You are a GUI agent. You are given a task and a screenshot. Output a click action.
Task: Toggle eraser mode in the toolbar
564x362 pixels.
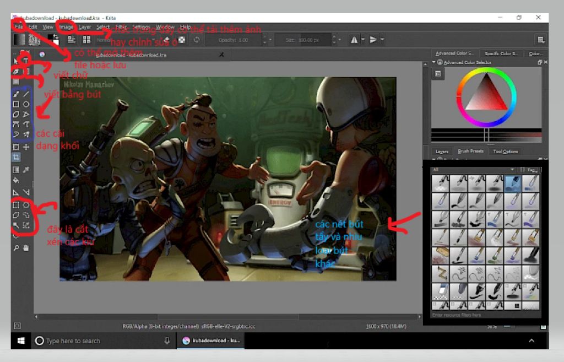click(166, 40)
